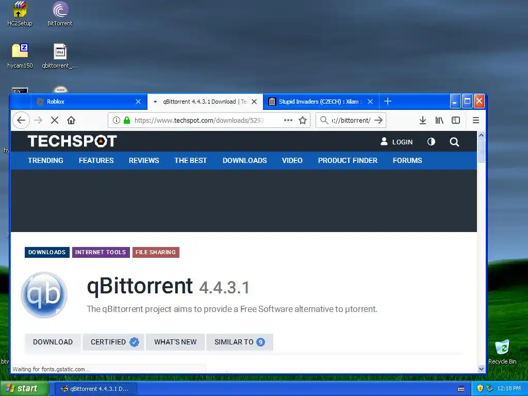Click the tray icon left of the clock
This screenshot has width=528, height=396.
click(490, 388)
